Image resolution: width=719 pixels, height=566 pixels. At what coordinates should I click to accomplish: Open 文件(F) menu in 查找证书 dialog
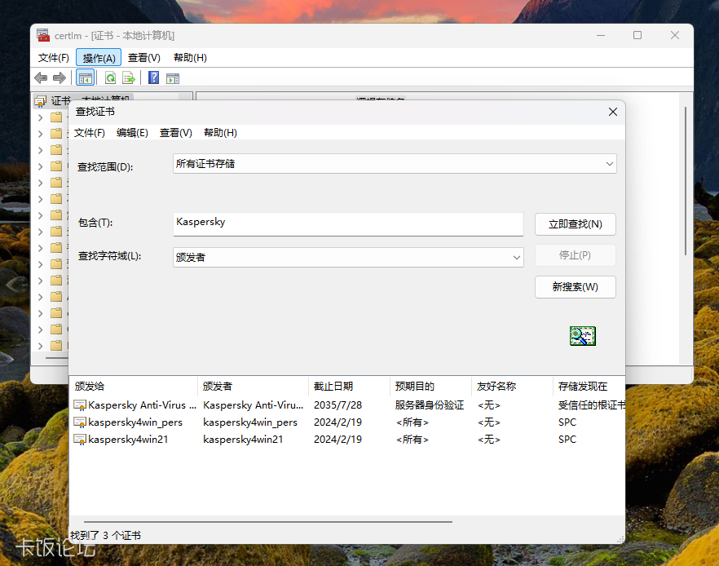coord(90,133)
